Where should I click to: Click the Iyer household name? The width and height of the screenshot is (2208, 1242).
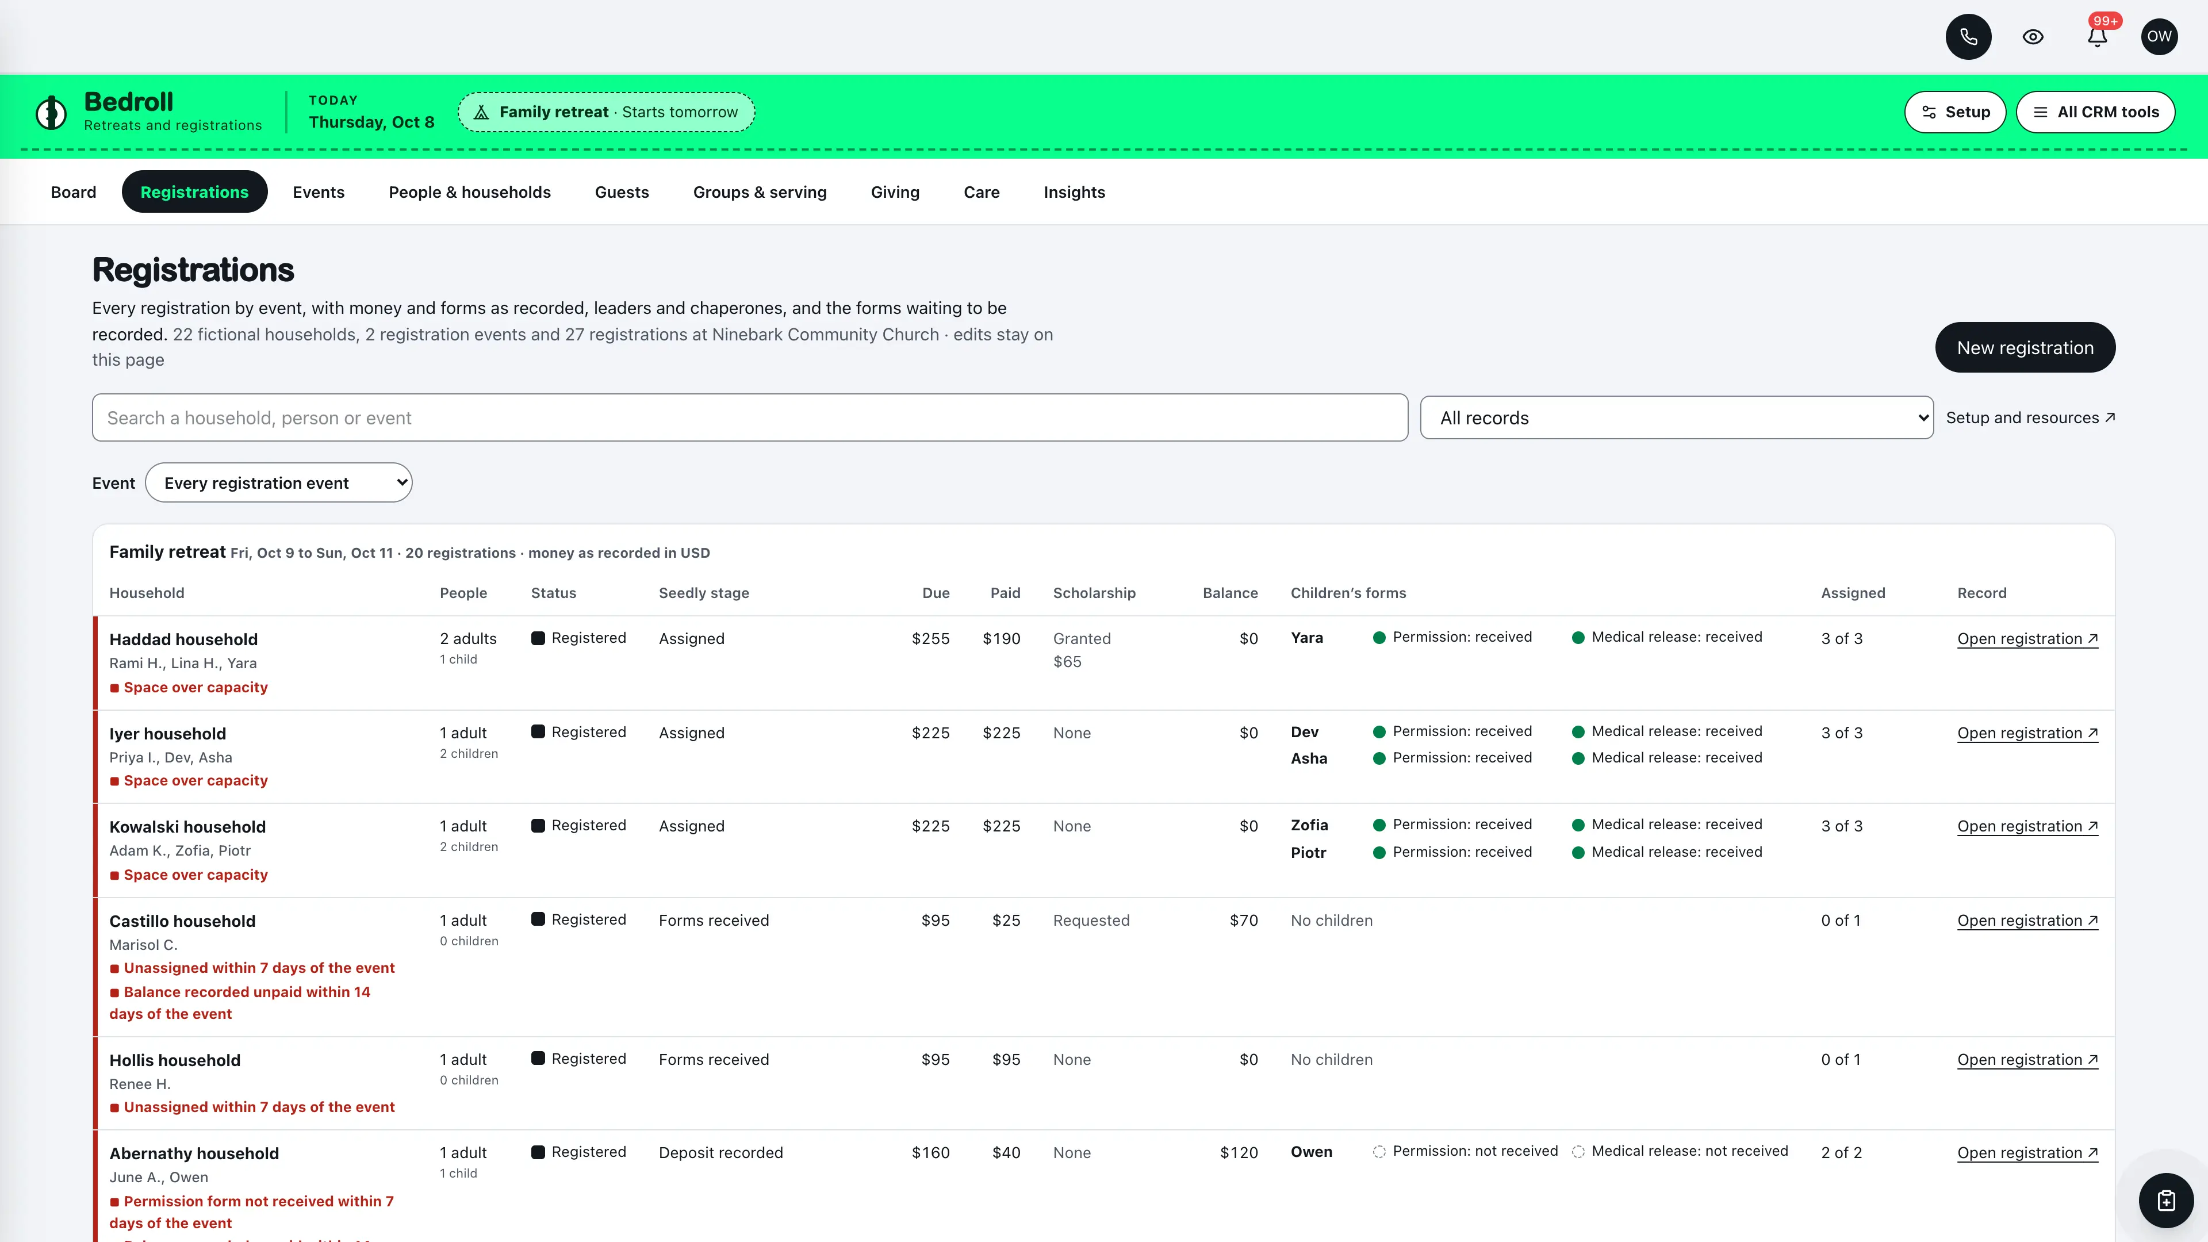pos(168,734)
